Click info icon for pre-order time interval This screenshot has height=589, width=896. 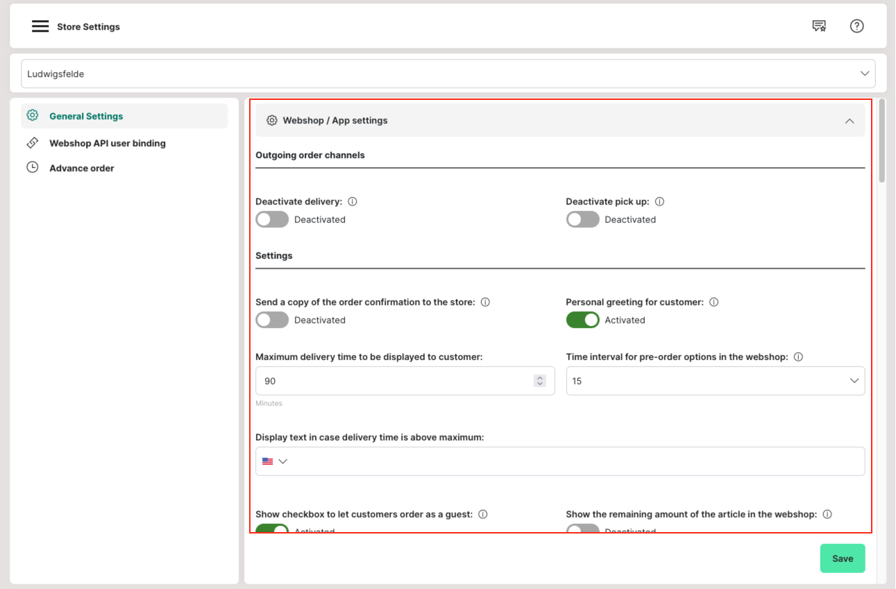[x=798, y=357]
